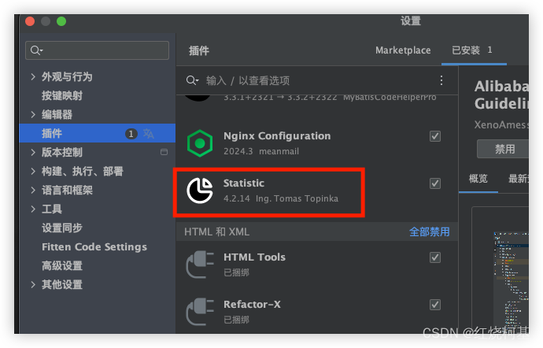Viewport: 543px width, 348px height.
Task: Select the Statistic plugin name
Action: pyautogui.click(x=244, y=183)
